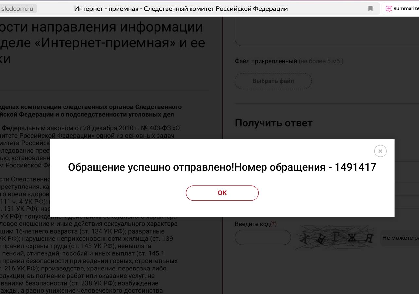Screen dimensions: 419x294
Task: Click the large "Интернет-приемная" page heading
Action: 102,42
